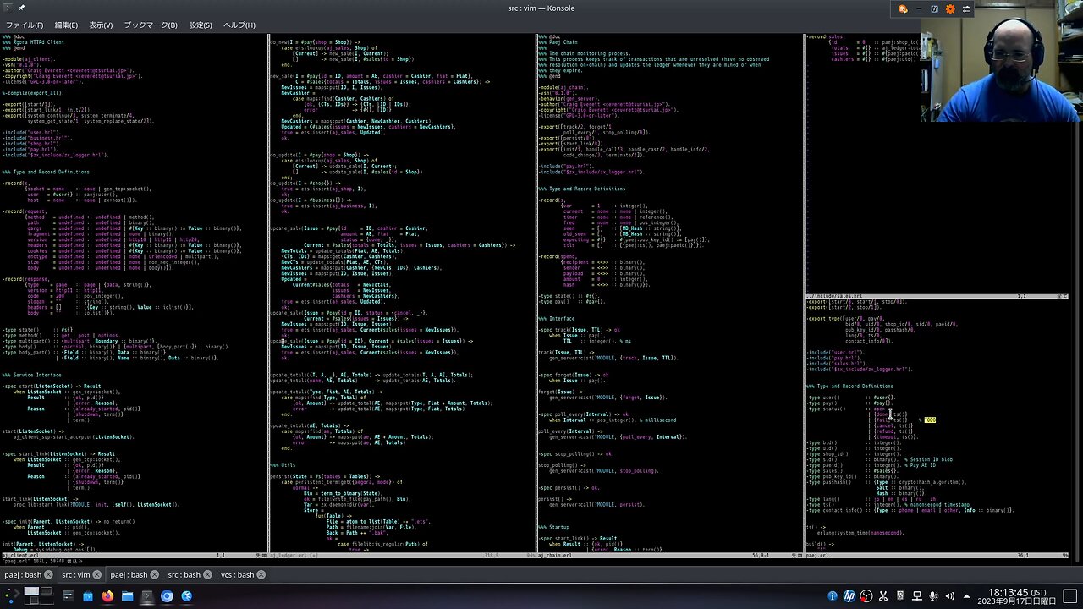Open the OBS Studio recording tray icon
Screen dimensions: 1083x609
coord(866,596)
